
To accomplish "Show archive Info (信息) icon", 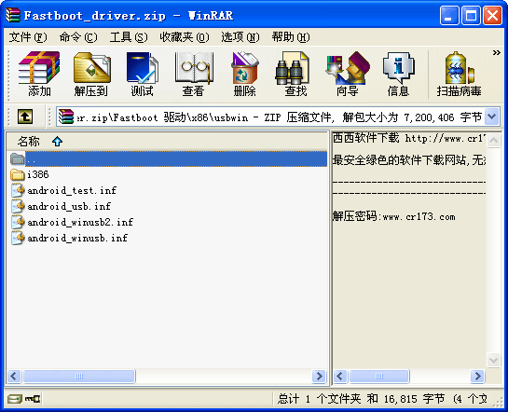I will click(x=399, y=74).
